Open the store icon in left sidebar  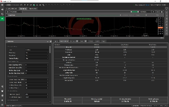[2, 91]
